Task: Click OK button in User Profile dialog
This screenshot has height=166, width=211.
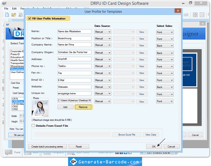Action: point(154,147)
